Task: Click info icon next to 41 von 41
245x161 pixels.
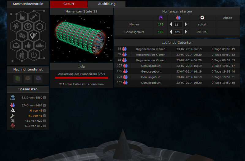Action: 44,116
